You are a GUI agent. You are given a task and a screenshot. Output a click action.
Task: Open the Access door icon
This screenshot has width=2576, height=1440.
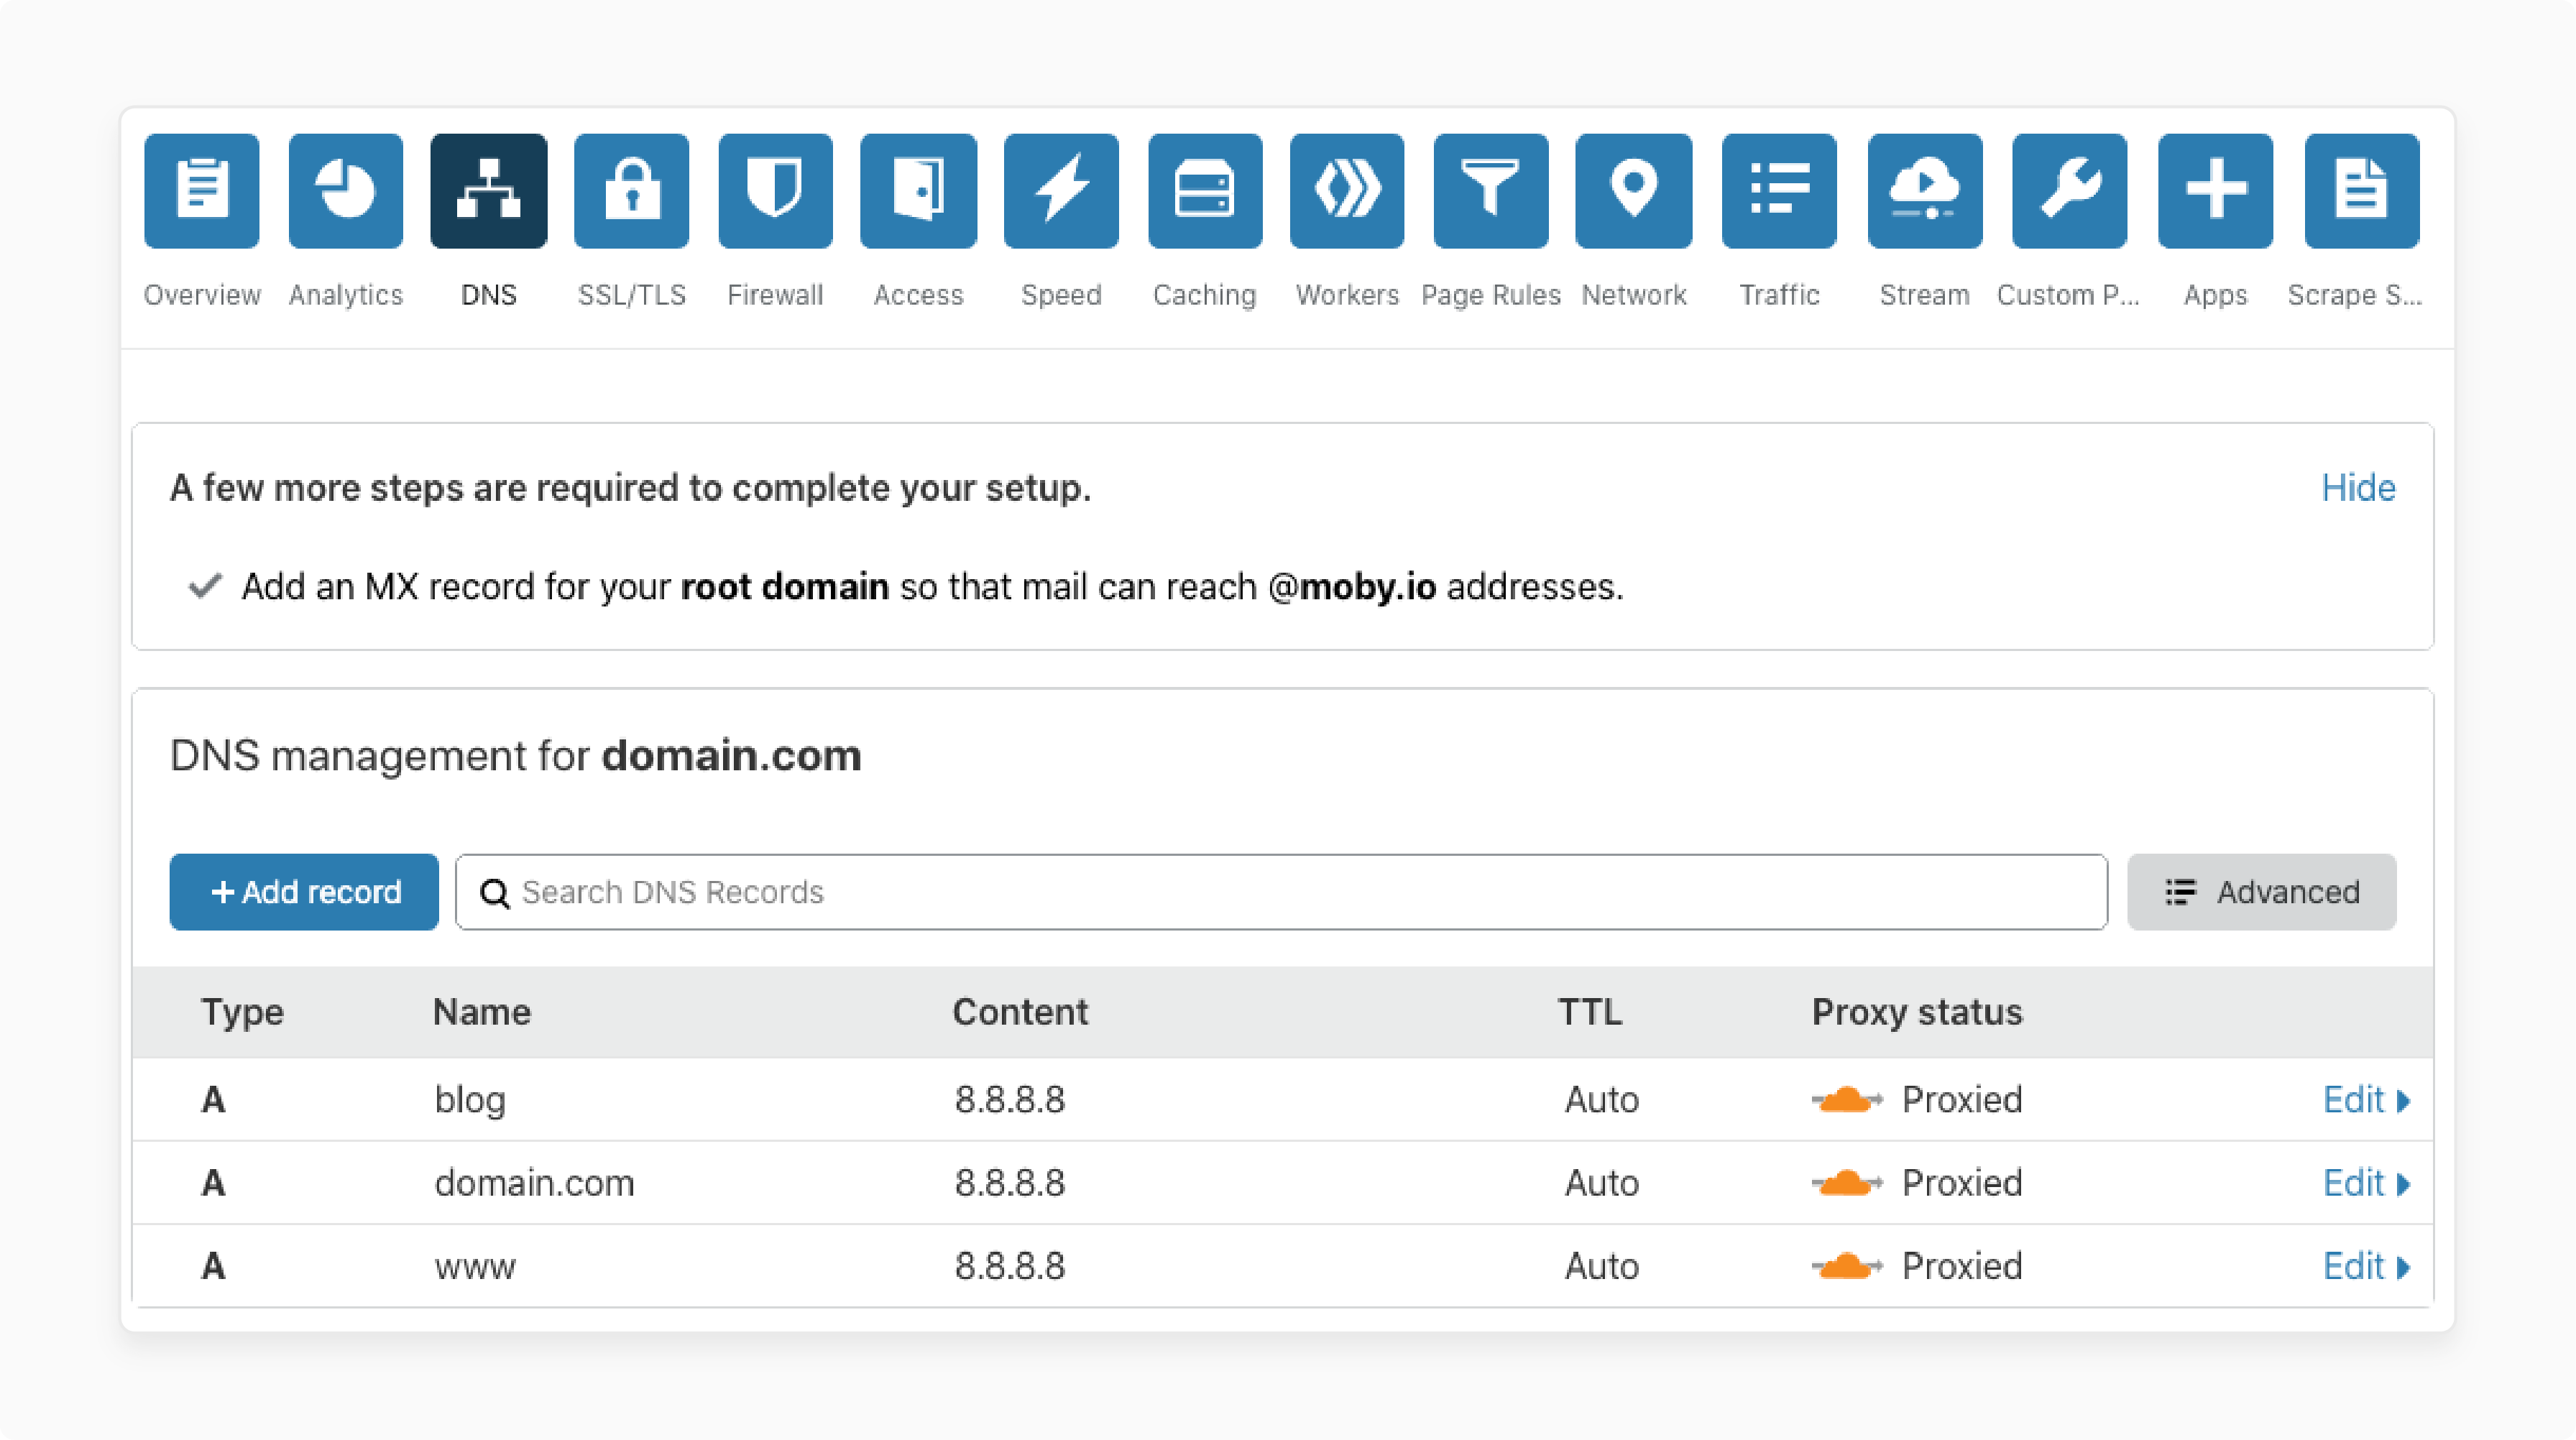(918, 190)
